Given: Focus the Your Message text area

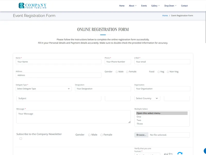Looking at the screenshot, I should [73, 117].
